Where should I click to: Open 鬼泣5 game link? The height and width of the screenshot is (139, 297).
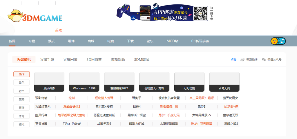point(202,106)
